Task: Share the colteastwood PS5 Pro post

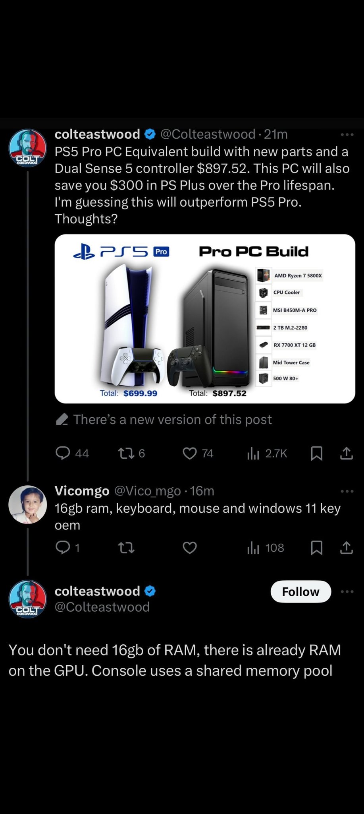Action: [x=347, y=453]
